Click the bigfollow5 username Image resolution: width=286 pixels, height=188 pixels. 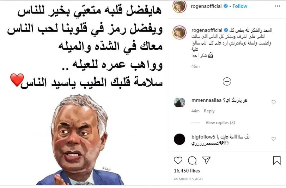203,137
